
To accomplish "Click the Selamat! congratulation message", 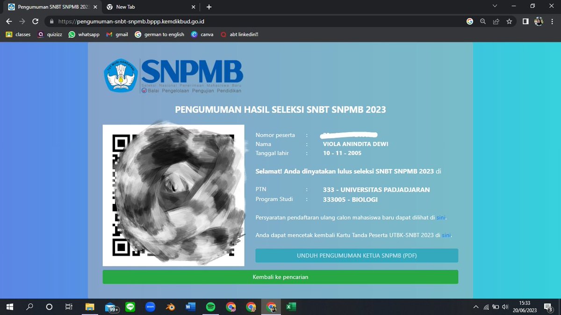I will (x=348, y=171).
